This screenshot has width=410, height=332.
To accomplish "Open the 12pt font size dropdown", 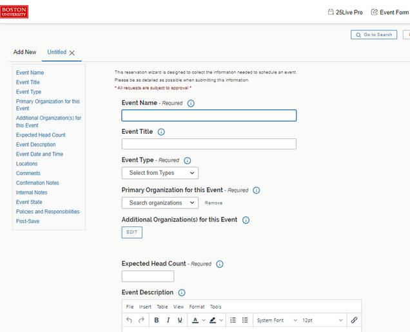I will pos(322,320).
